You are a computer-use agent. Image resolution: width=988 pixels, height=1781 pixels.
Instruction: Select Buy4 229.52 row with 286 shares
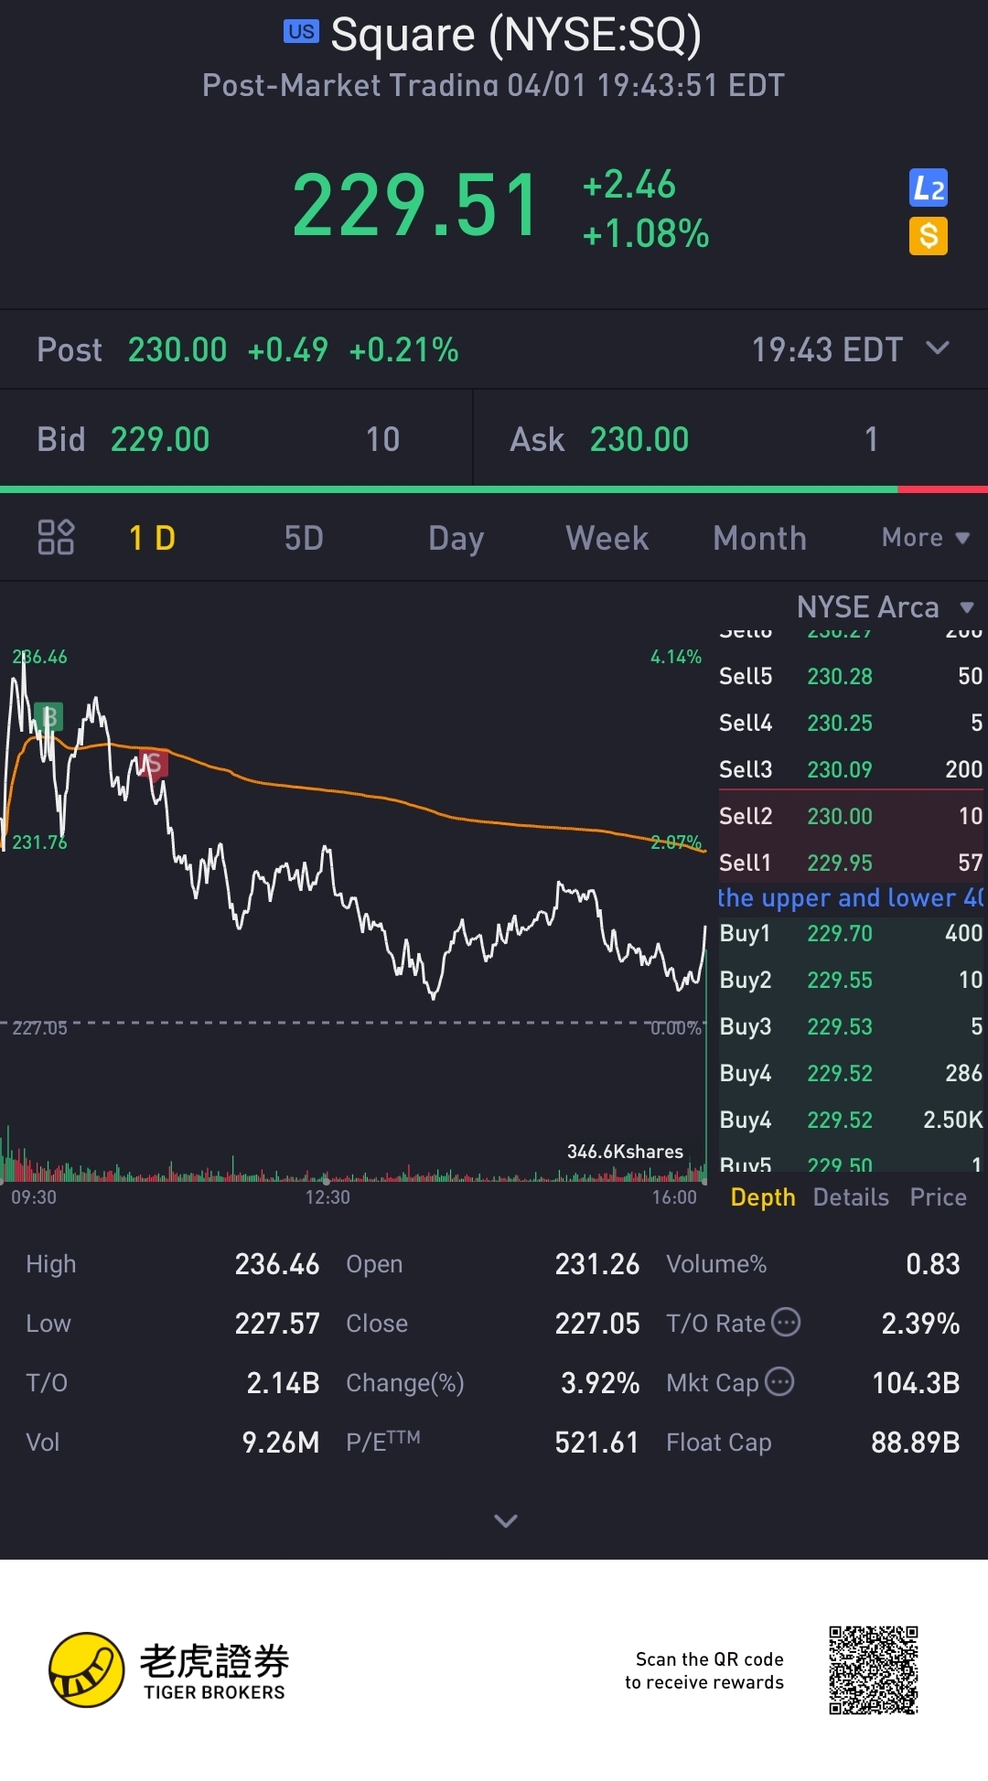[851, 1073]
